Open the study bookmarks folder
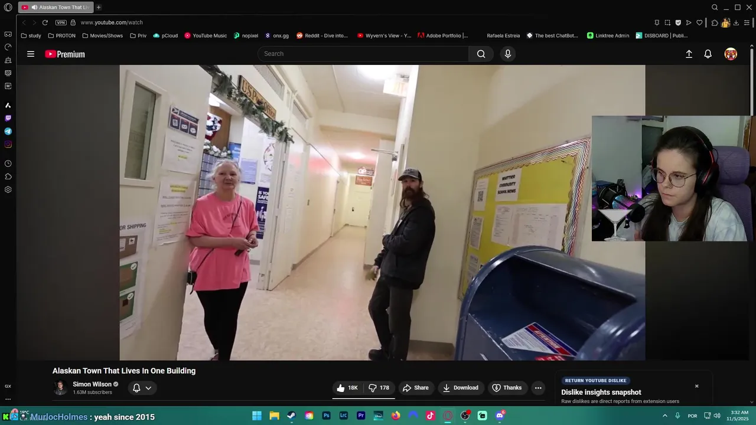Image resolution: width=756 pixels, height=425 pixels. pyautogui.click(x=31, y=35)
